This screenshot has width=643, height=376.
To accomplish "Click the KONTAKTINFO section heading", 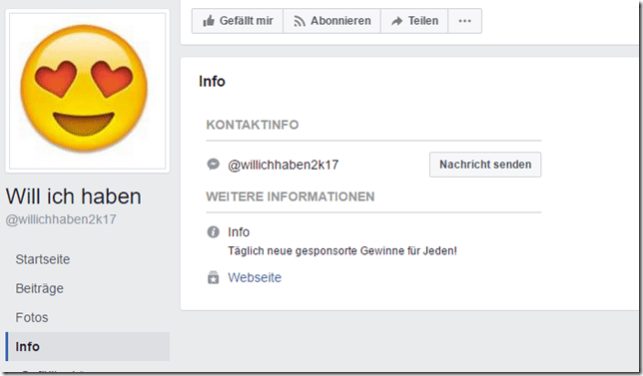I will point(253,125).
